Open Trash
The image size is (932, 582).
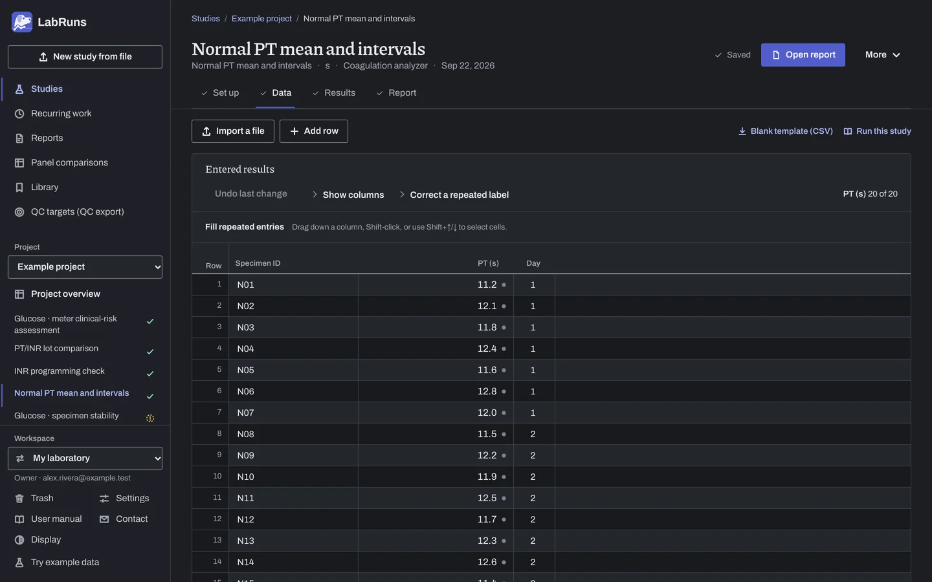(42, 499)
